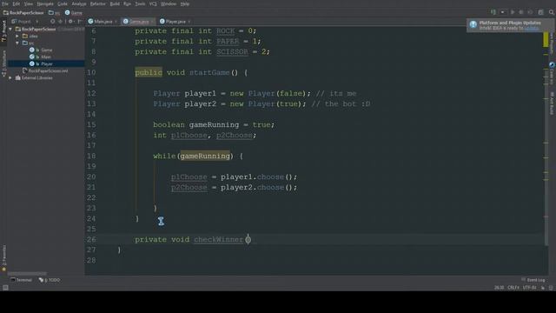Click the collapse all icon in Project panel
Image resolution: width=556 pixels, height=313 pixels.
[60, 21]
